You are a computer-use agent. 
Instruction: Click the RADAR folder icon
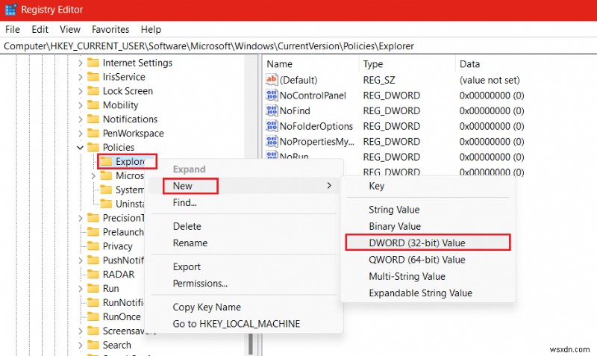click(x=93, y=274)
